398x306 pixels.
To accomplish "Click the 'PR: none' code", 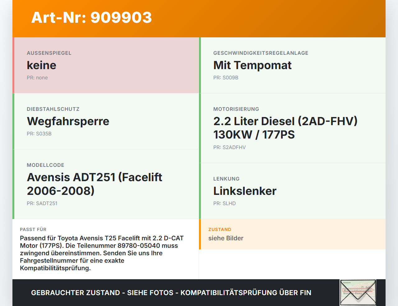I will tap(37, 78).
